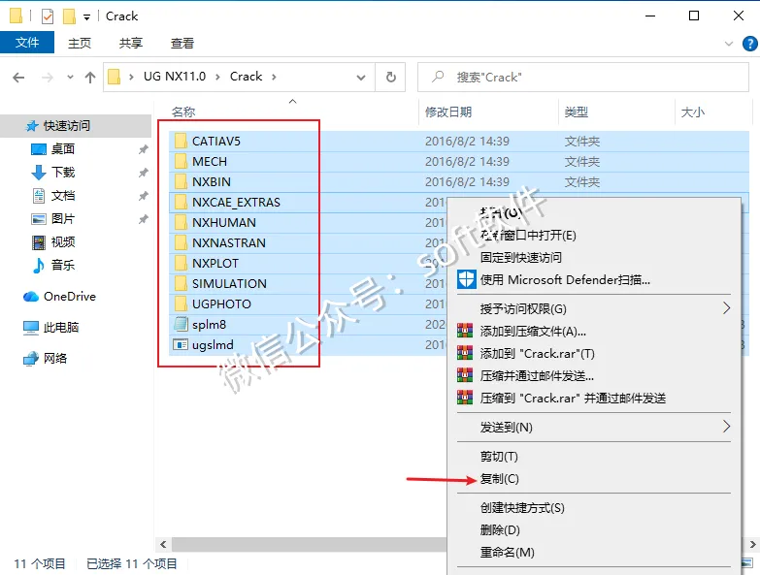
Task: Open 图片 in the sidebar
Action: pos(63,219)
